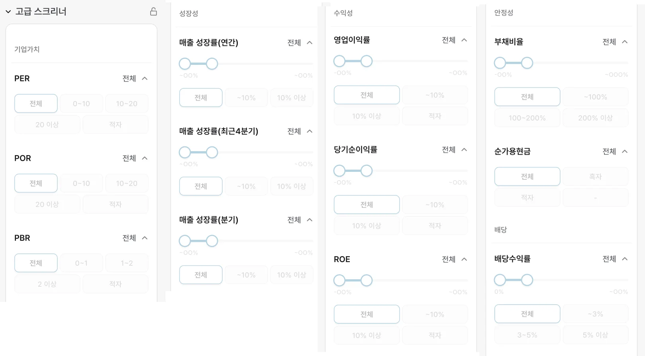Collapse the 순가용현금 section chevron
645x356 pixels.
point(625,152)
